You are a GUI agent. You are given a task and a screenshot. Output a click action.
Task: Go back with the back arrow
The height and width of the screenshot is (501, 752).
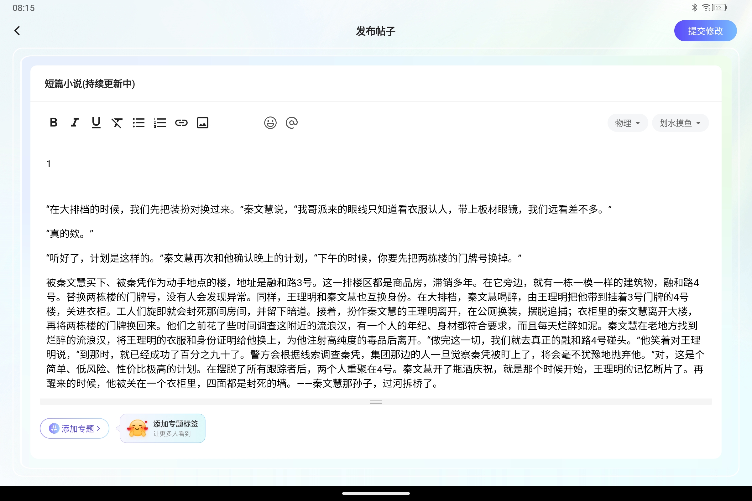[x=17, y=30]
